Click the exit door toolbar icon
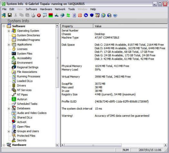Viewport: 169px width, 153px height. click(x=4, y=15)
